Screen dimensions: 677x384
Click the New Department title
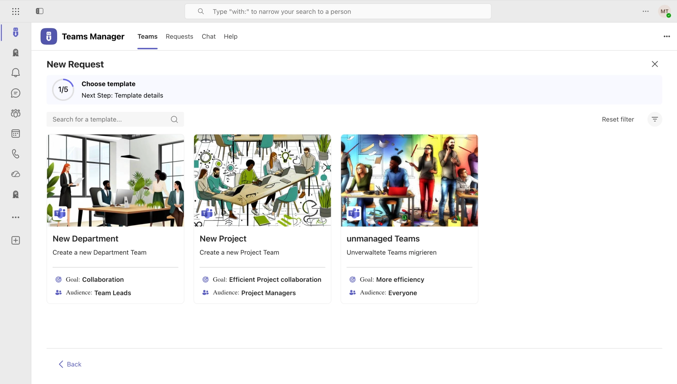[85, 239]
